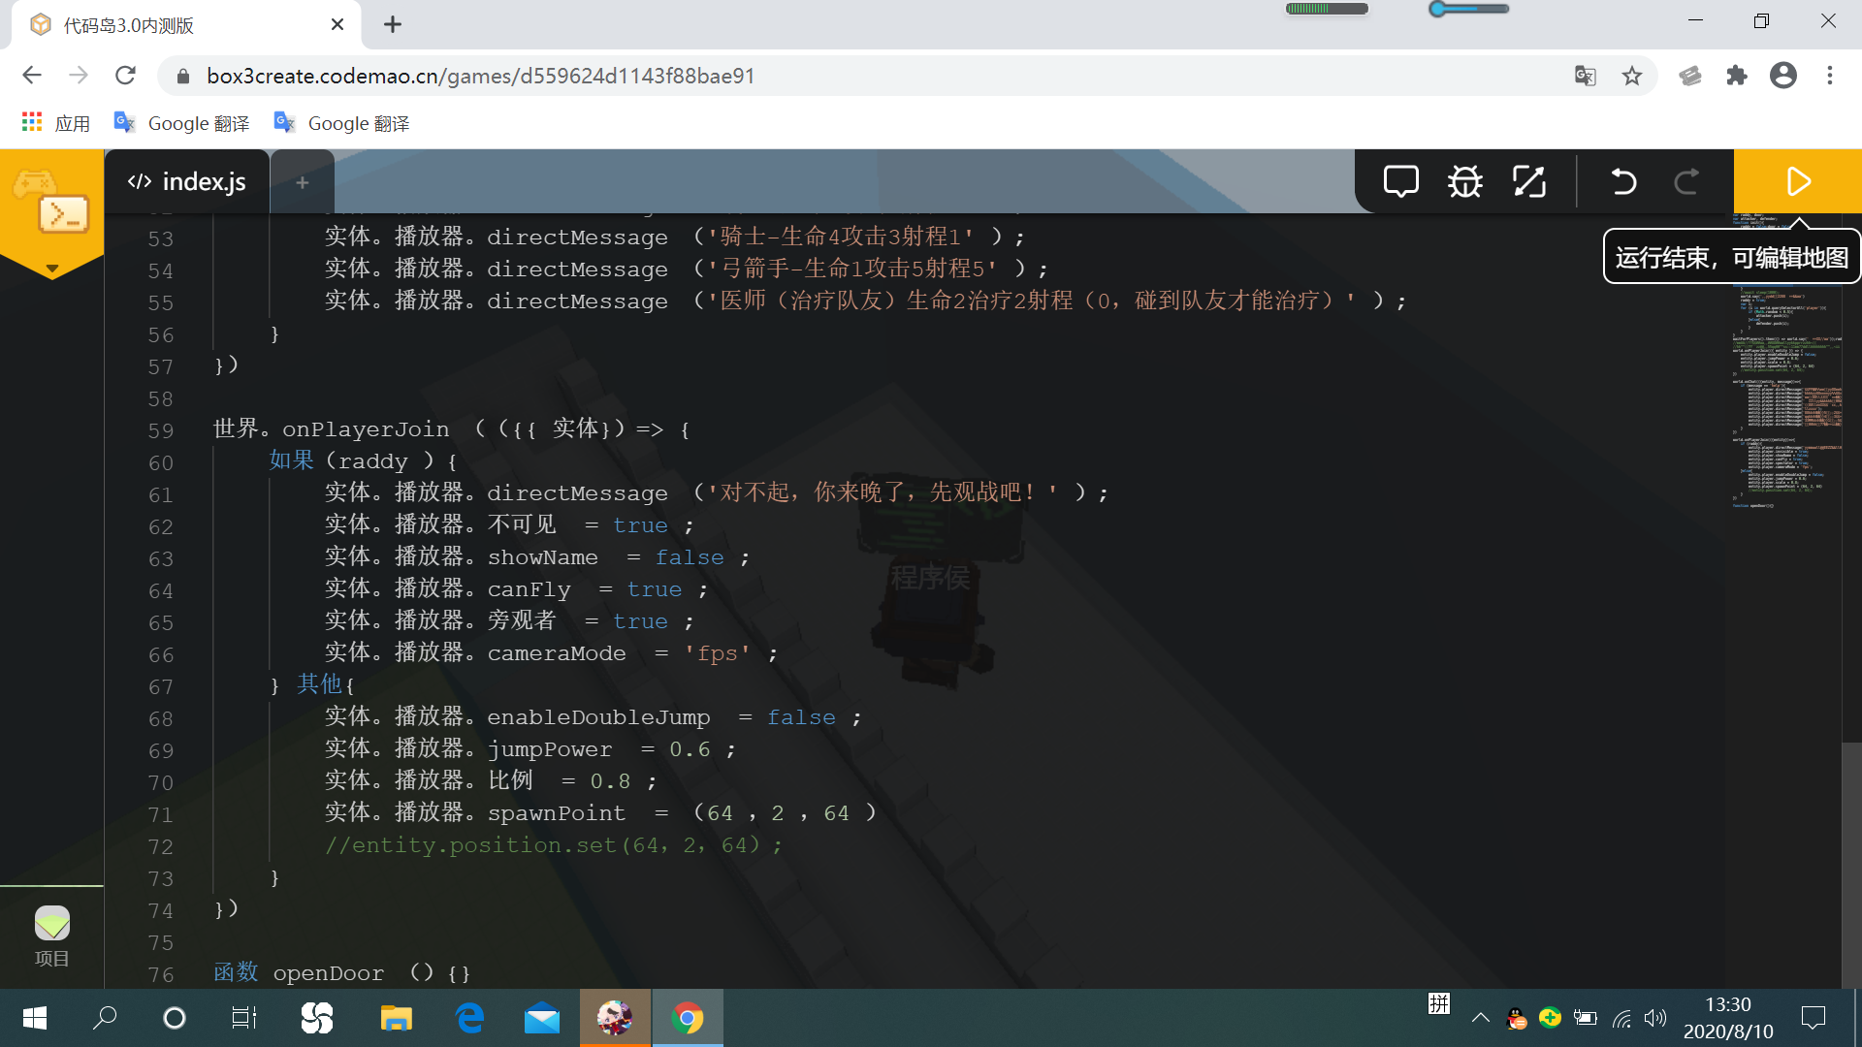The image size is (1862, 1047).
Task: Click the canFly property on line 64
Action: click(x=529, y=589)
